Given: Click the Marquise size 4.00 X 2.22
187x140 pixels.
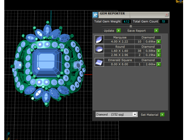Looking at the screenshot, I should tap(119, 42).
